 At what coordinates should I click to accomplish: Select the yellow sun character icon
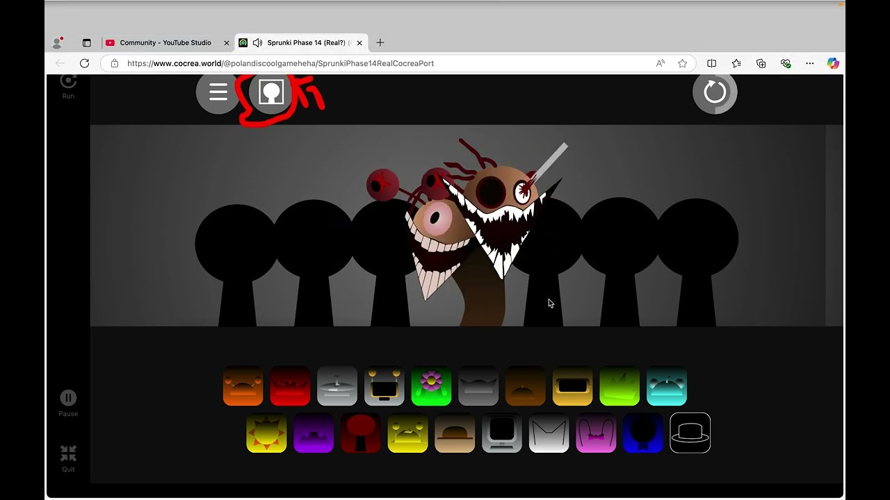point(266,433)
